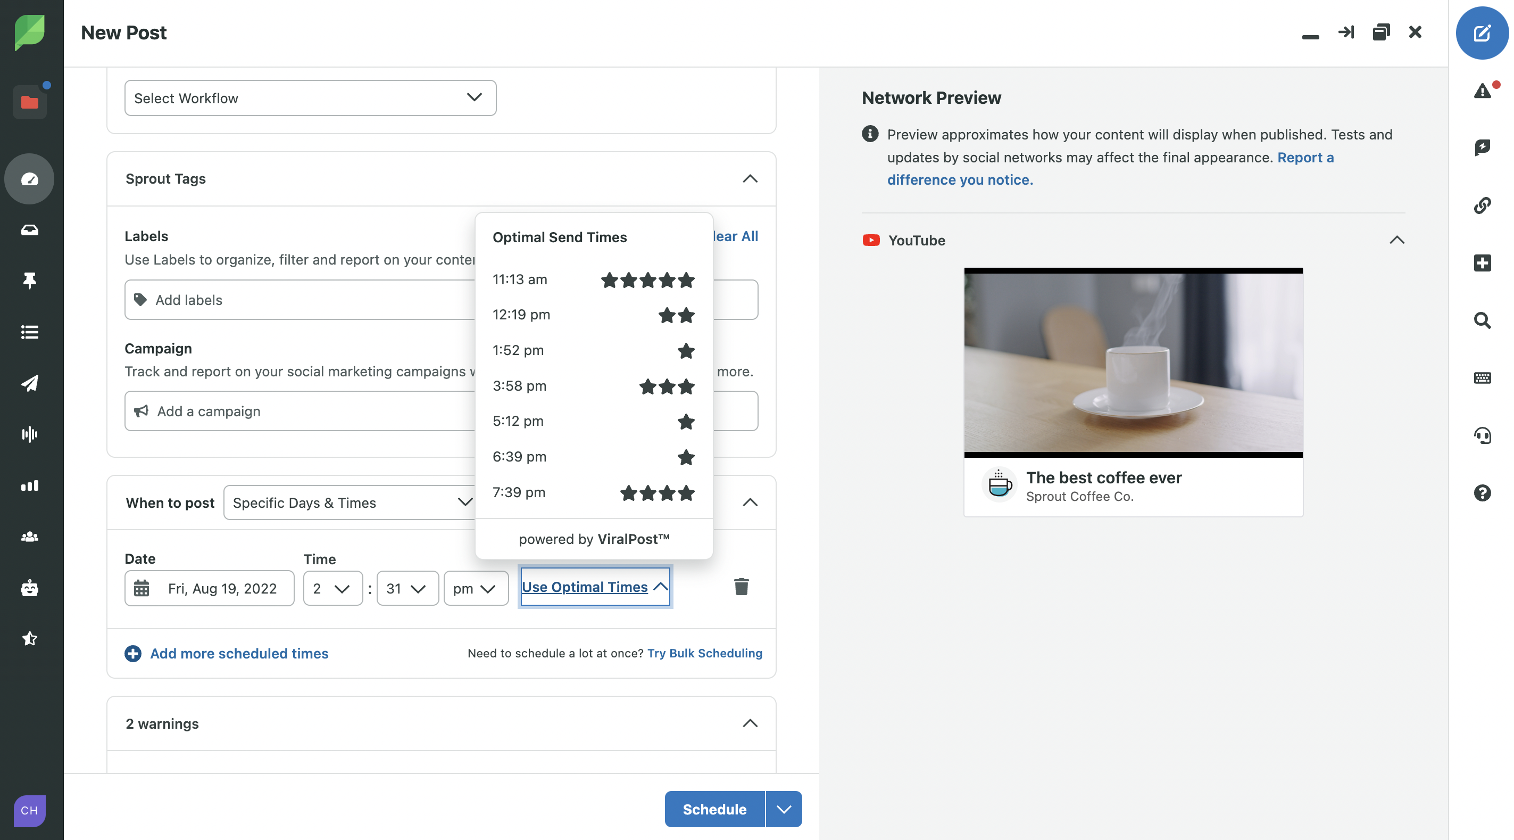Open the minutes dropdown showing 31
Viewport: 1514px width, 840px height.
(407, 589)
